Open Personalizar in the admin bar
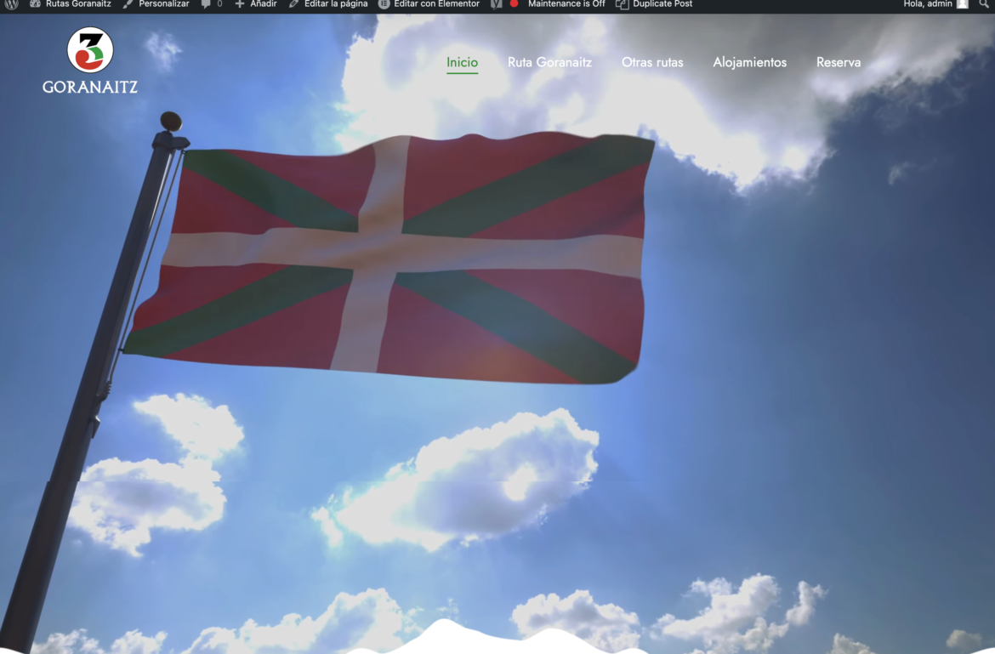The image size is (995, 654). (156, 4)
